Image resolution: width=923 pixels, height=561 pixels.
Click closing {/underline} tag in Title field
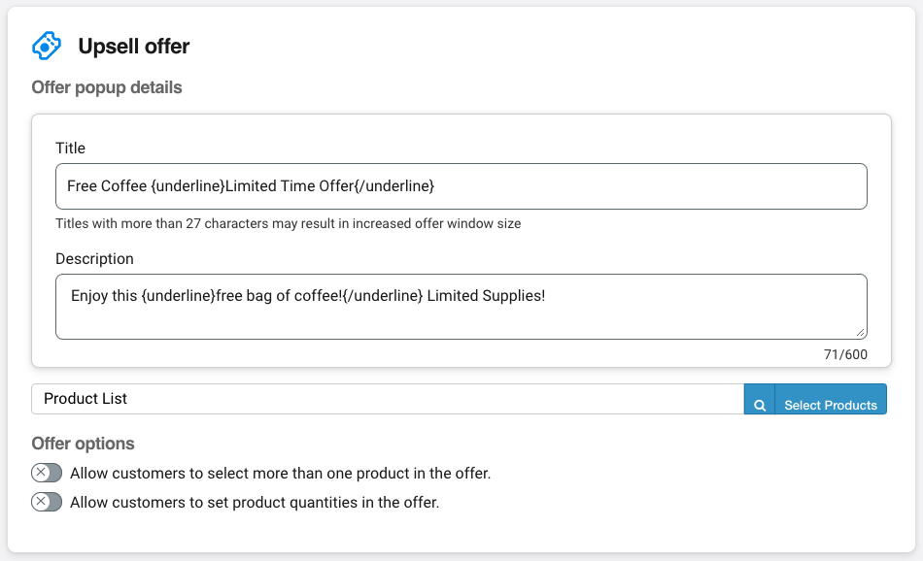click(x=394, y=185)
